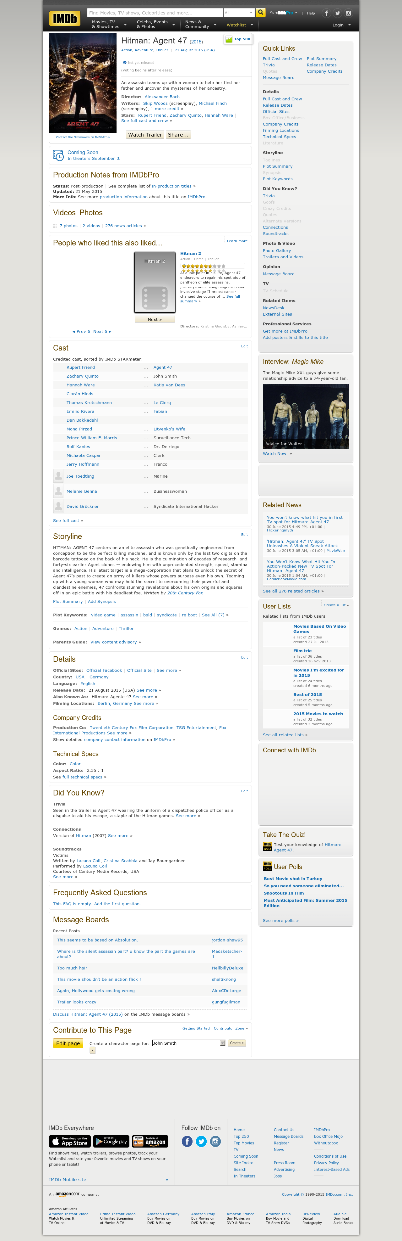The image size is (402, 1241).
Task: Expand the News & Community menu
Action: (200, 25)
